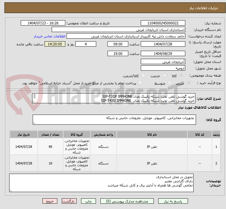226x209 pixels.
Task: Click the جزئیات اطلاعات نیاز header title
Action: [x=204, y=8]
